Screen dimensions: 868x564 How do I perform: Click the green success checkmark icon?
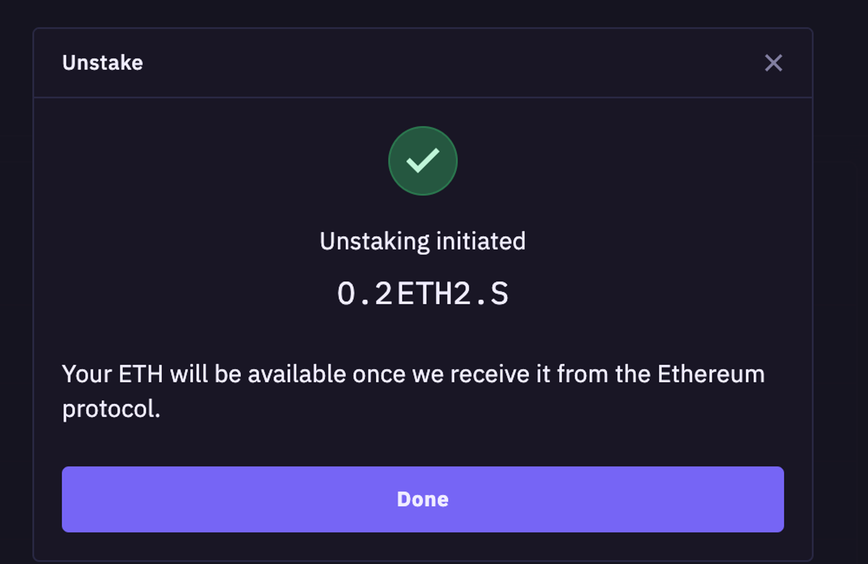423,161
